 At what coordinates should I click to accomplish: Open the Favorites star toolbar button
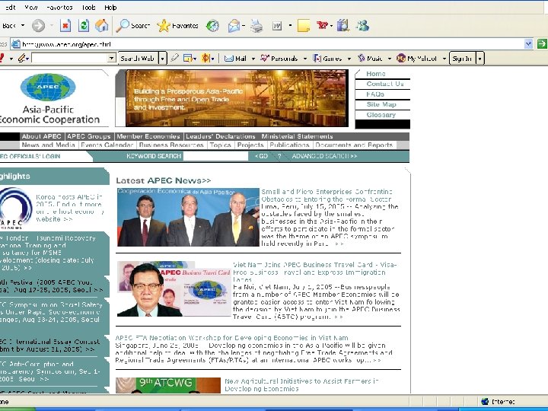click(x=177, y=26)
